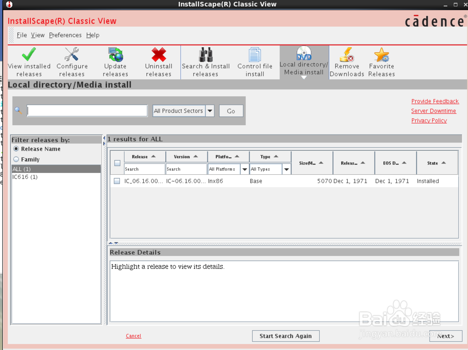Open Privacy Policy link
468x350 pixels.
[429, 121]
